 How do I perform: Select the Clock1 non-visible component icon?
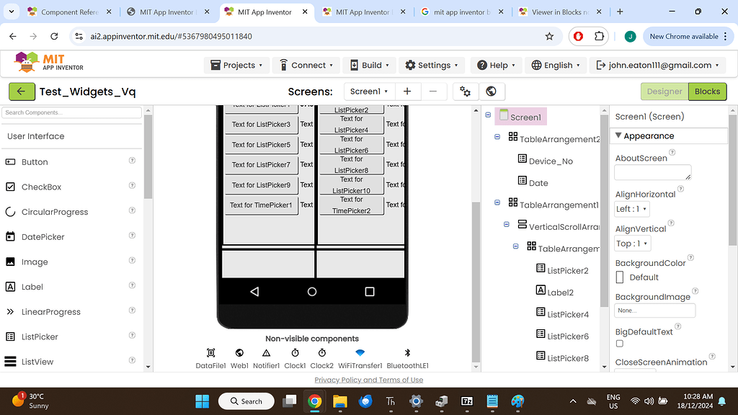[294, 354]
